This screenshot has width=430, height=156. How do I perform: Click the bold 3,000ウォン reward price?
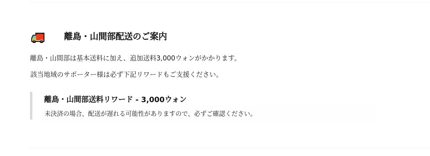(164, 99)
